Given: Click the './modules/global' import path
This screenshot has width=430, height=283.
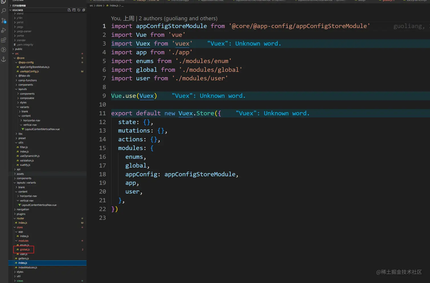Looking at the screenshot, I should 211,70.
